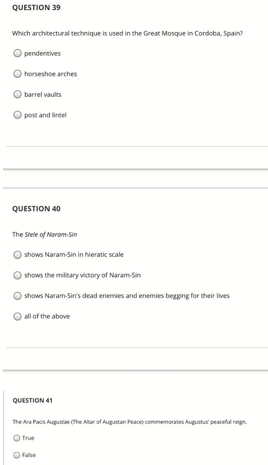
Task: Click the QUESTION 41 heading
Action: tap(33, 401)
